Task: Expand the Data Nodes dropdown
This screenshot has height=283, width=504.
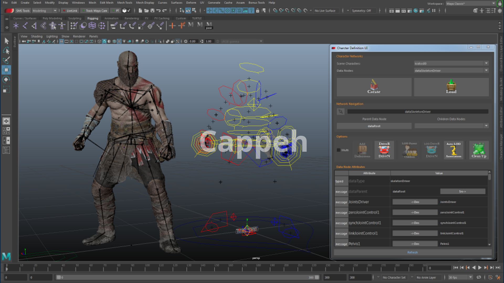Action: 486,70
